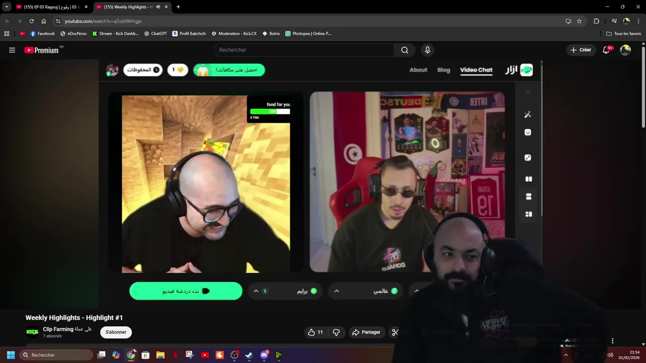Open Microsoft Store from the taskbar
The height and width of the screenshot is (363, 646).
145,355
